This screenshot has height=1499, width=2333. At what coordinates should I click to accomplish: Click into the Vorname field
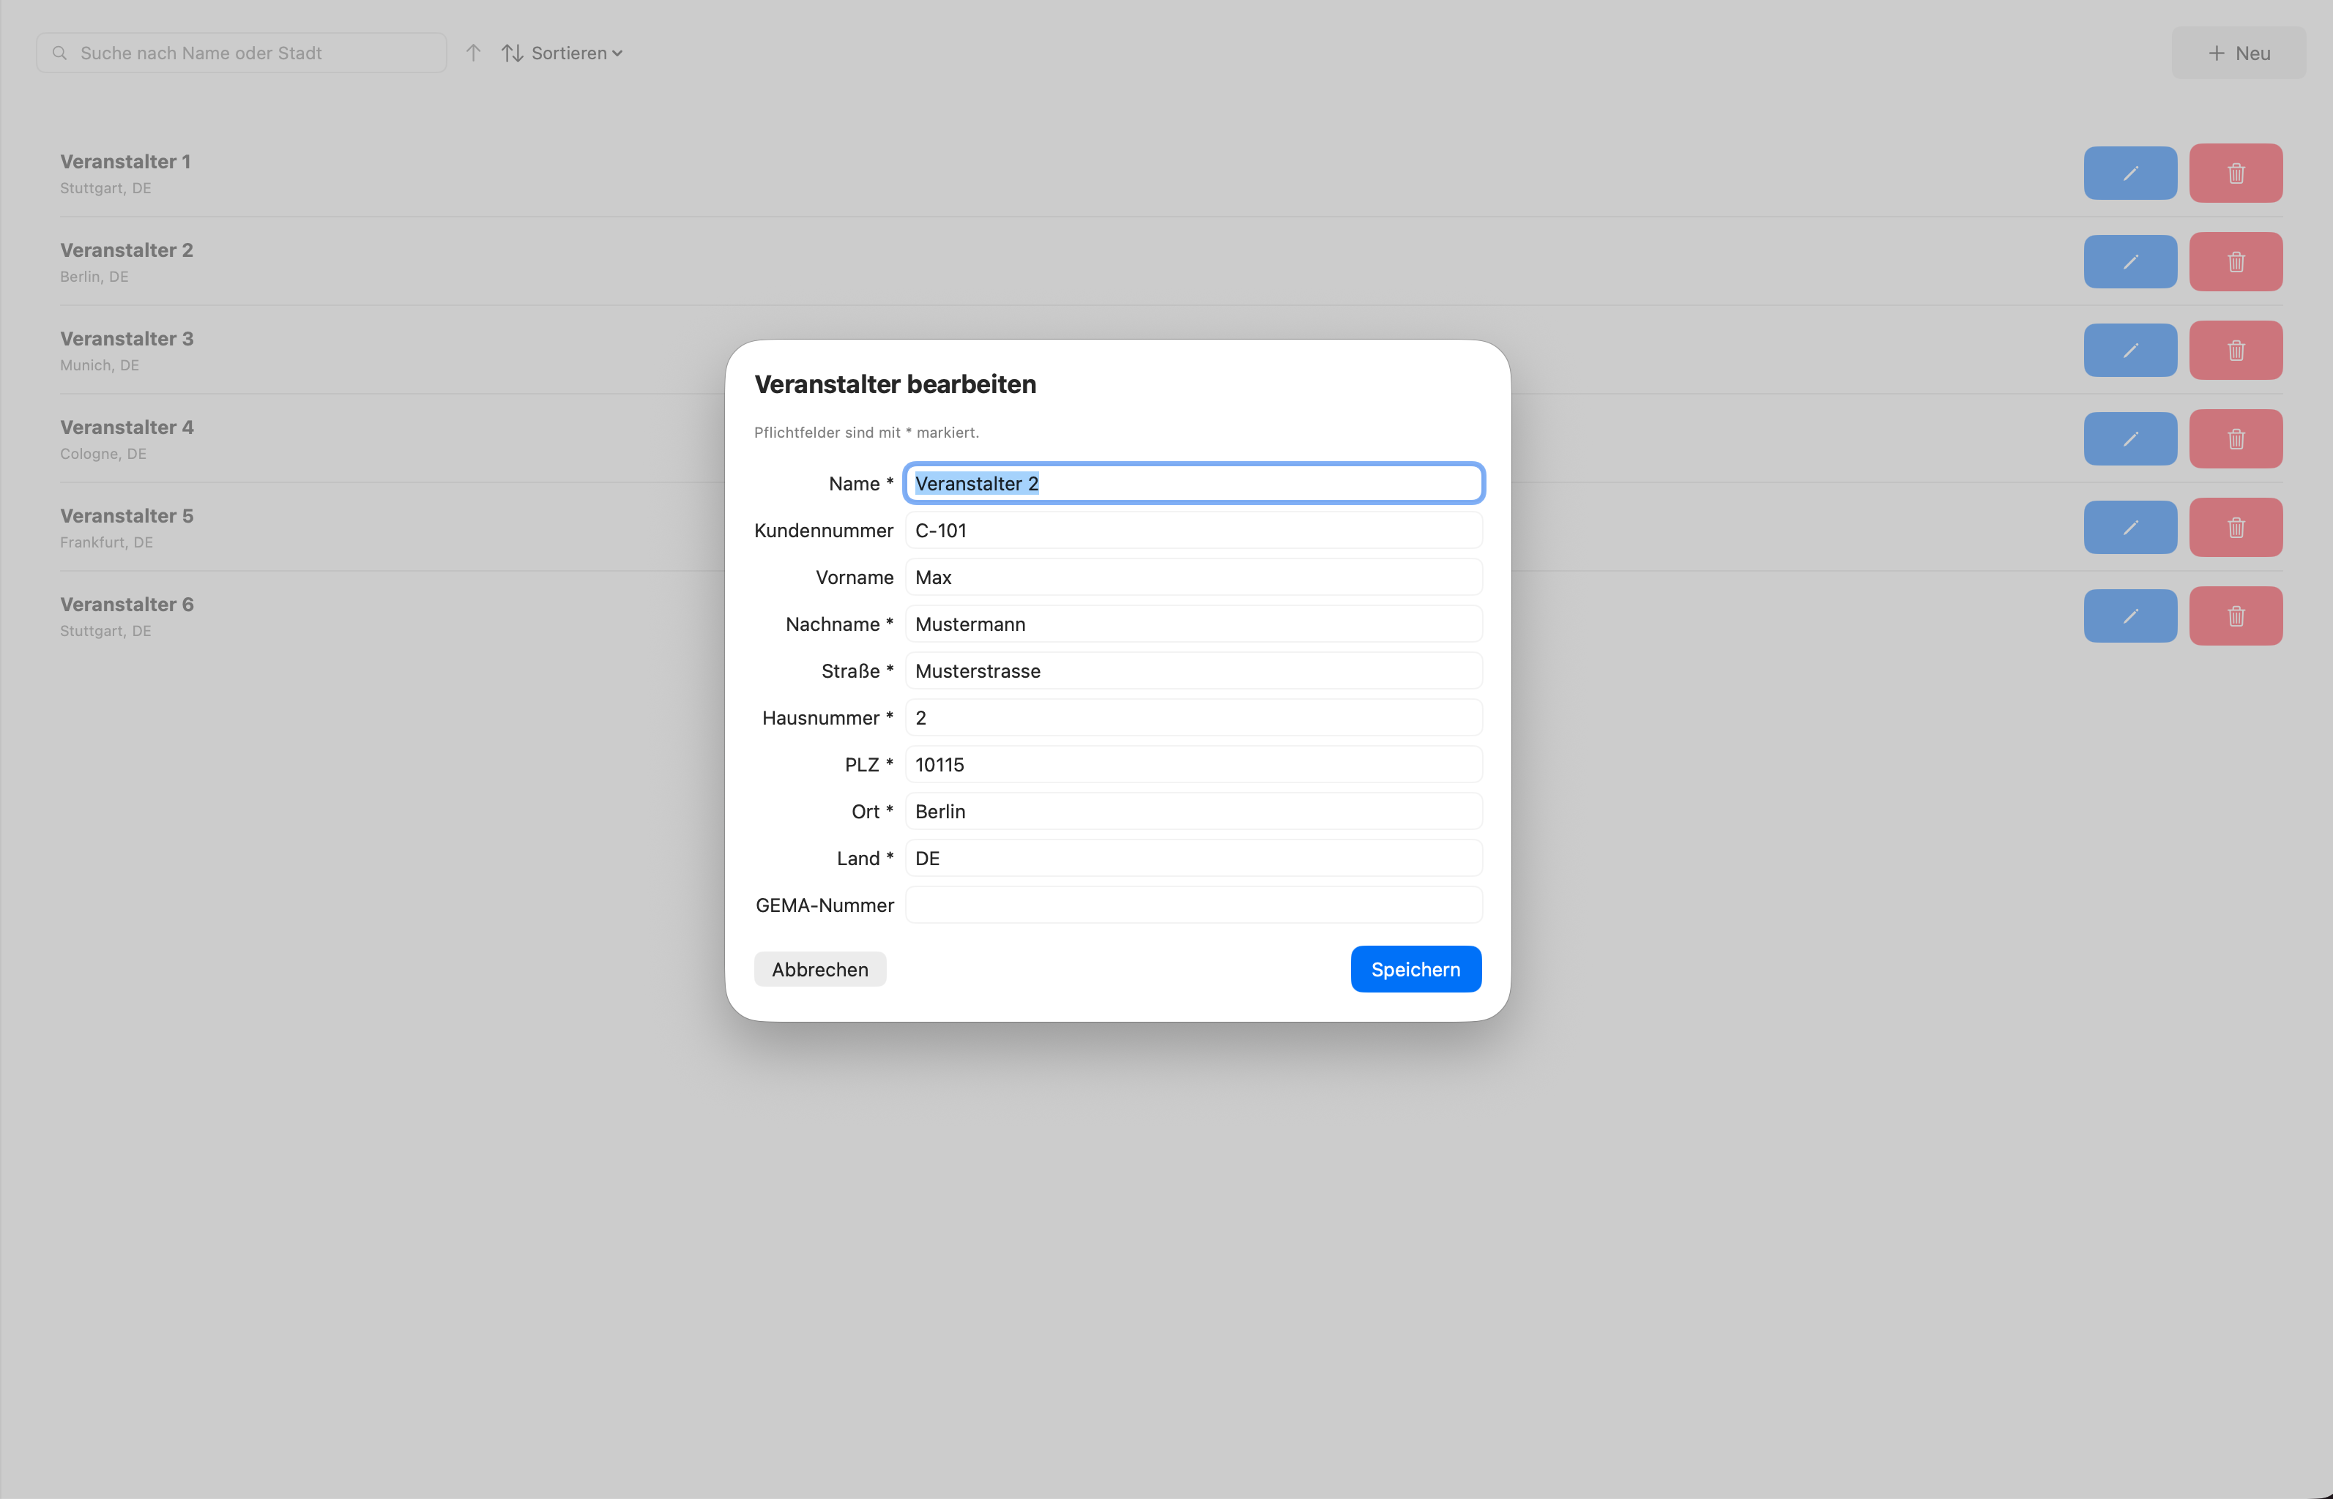click(1193, 577)
